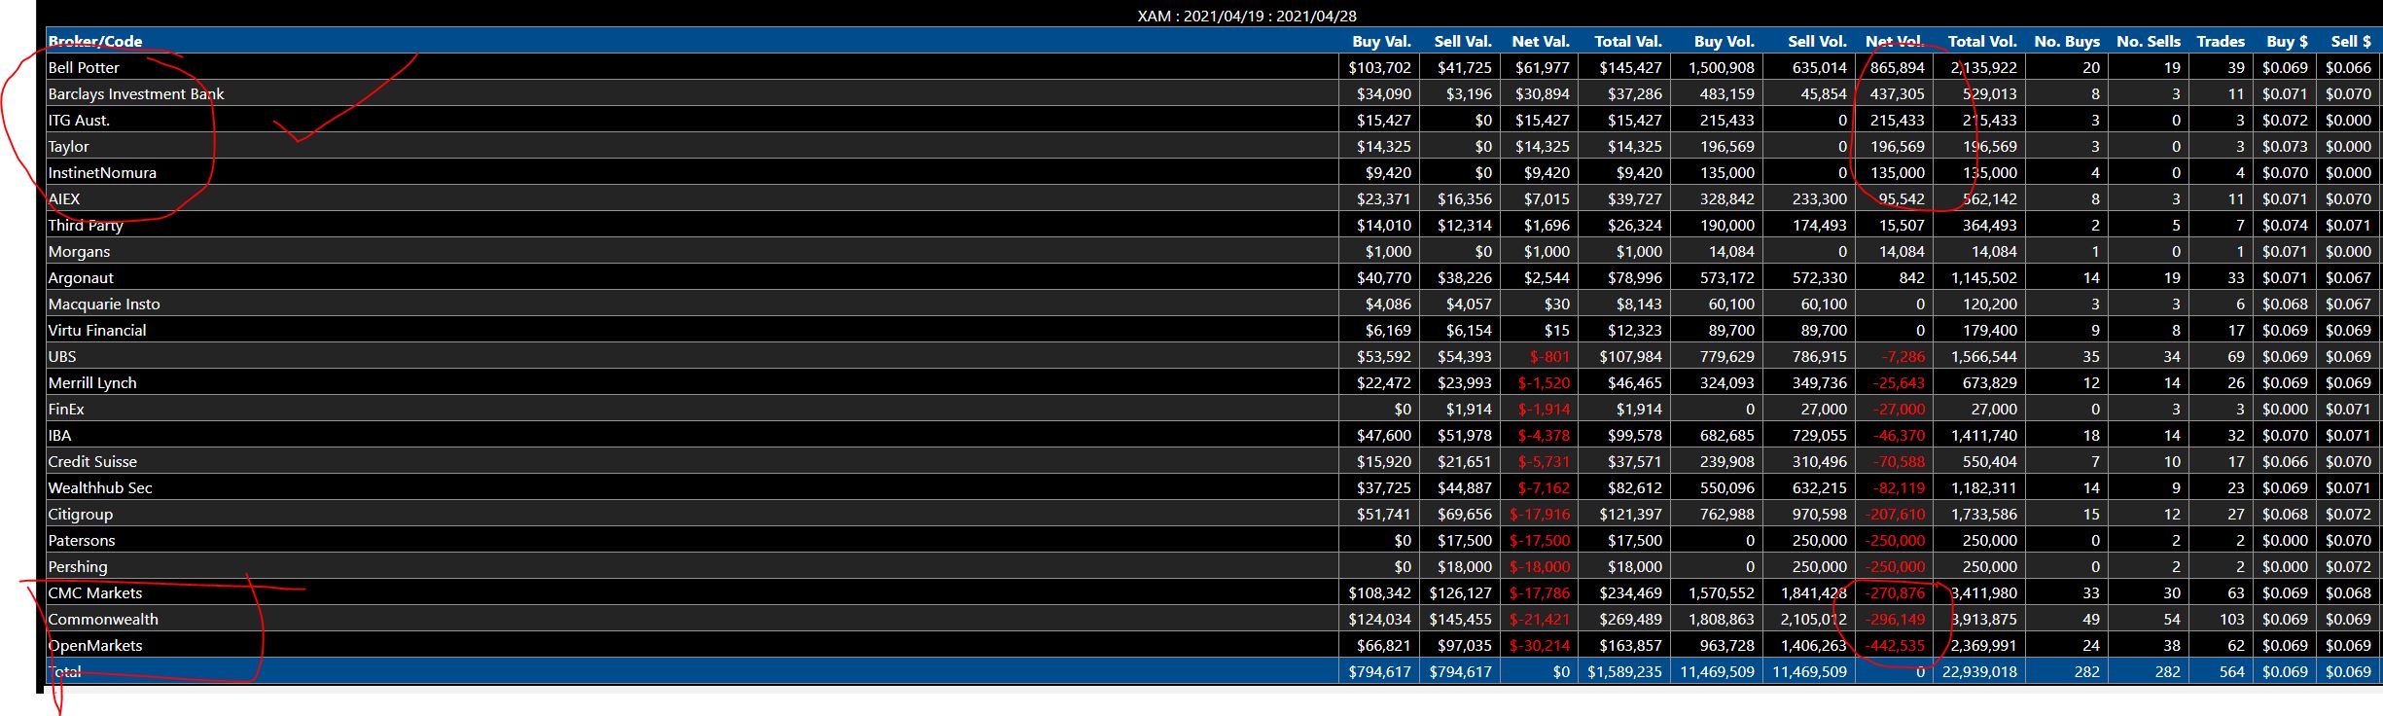This screenshot has width=2383, height=716.
Task: Click Commonwealth trades count 103
Action: click(x=2231, y=619)
